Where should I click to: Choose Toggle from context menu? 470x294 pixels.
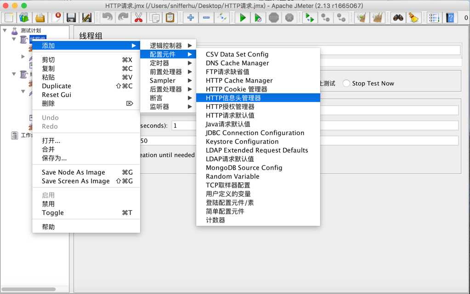(86, 213)
